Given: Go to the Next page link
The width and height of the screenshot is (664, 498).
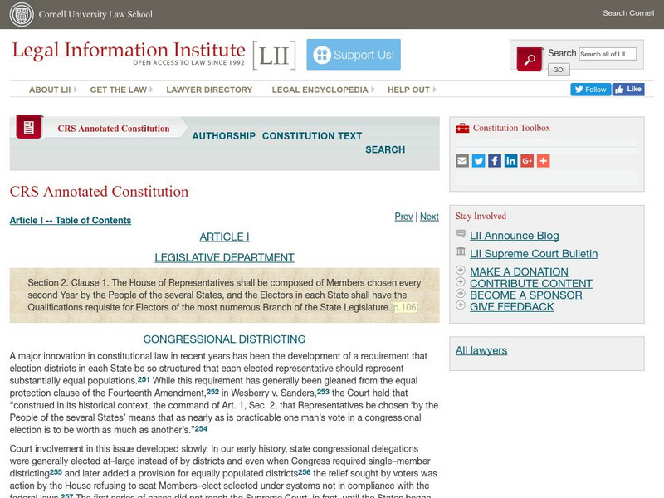Looking at the screenshot, I should pos(429,217).
